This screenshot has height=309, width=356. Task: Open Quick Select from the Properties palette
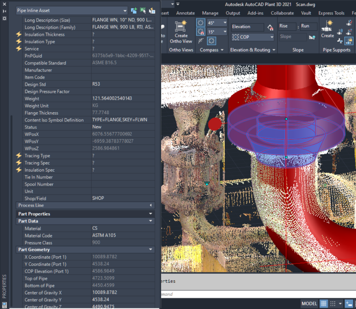(x=152, y=11)
